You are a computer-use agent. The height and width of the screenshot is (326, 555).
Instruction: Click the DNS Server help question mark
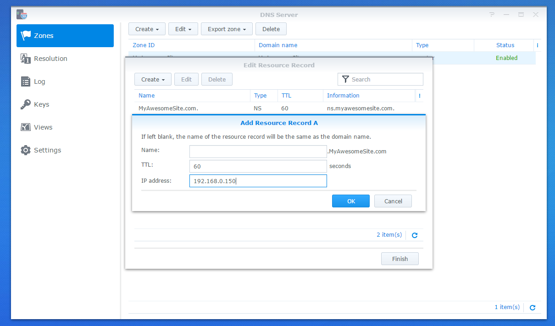(492, 15)
